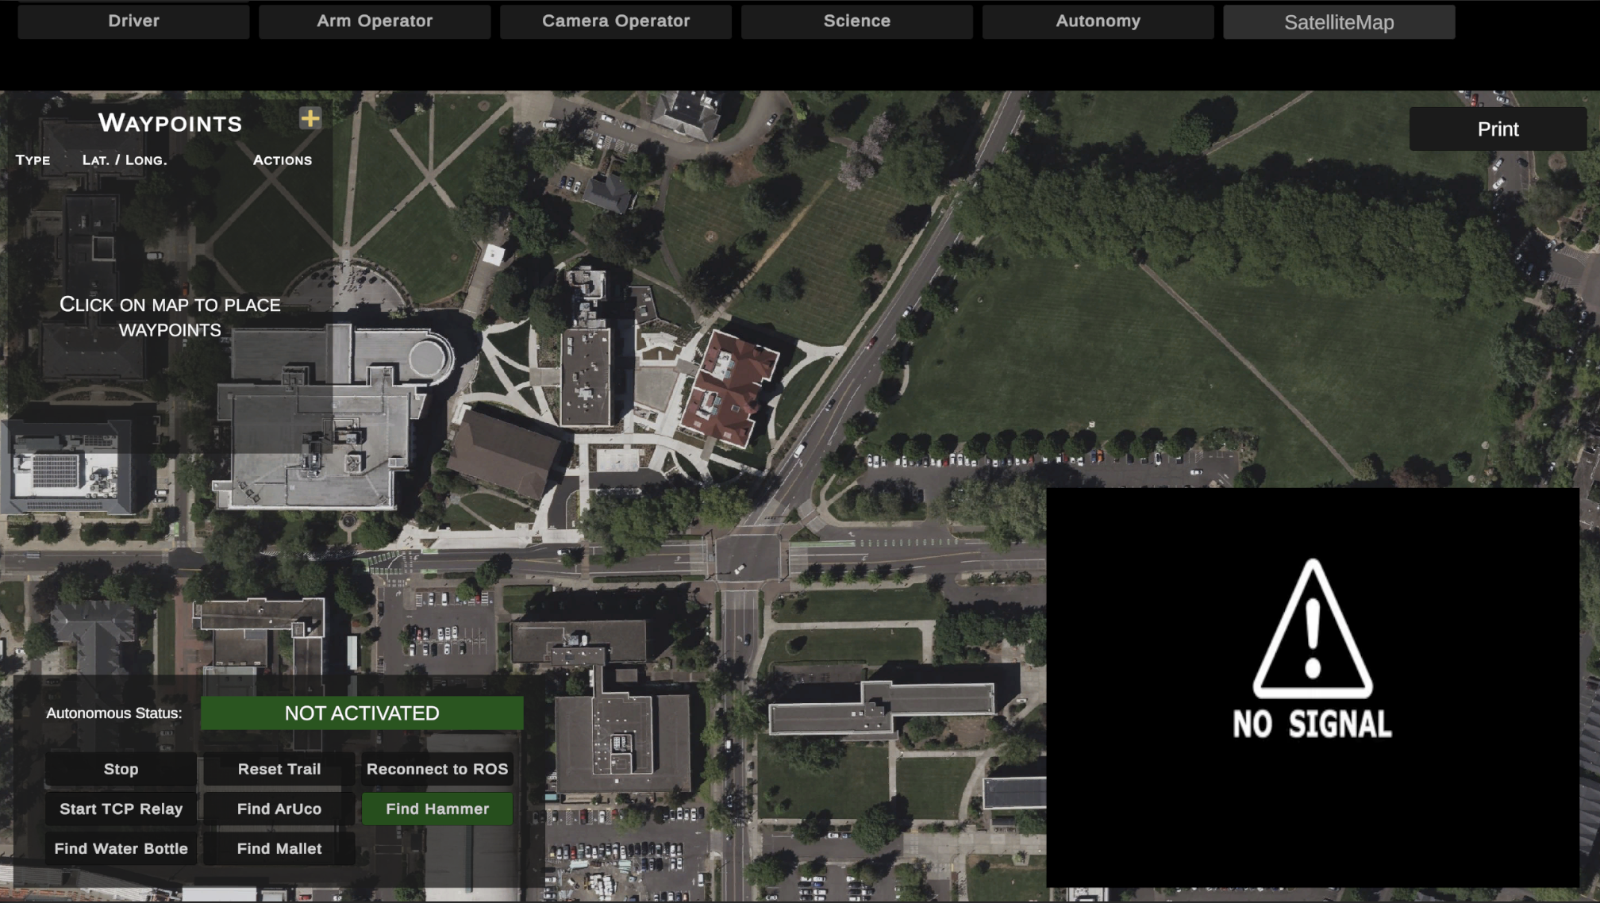Click the 'Autonomous Status:' label
1600x903 pixels.
pos(113,713)
